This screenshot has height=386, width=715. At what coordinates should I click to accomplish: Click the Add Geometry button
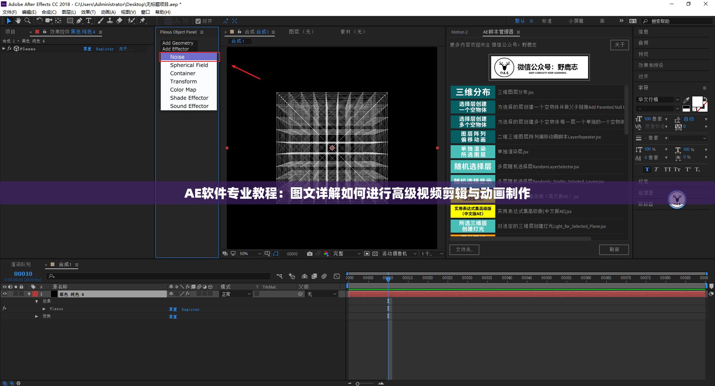pos(178,43)
